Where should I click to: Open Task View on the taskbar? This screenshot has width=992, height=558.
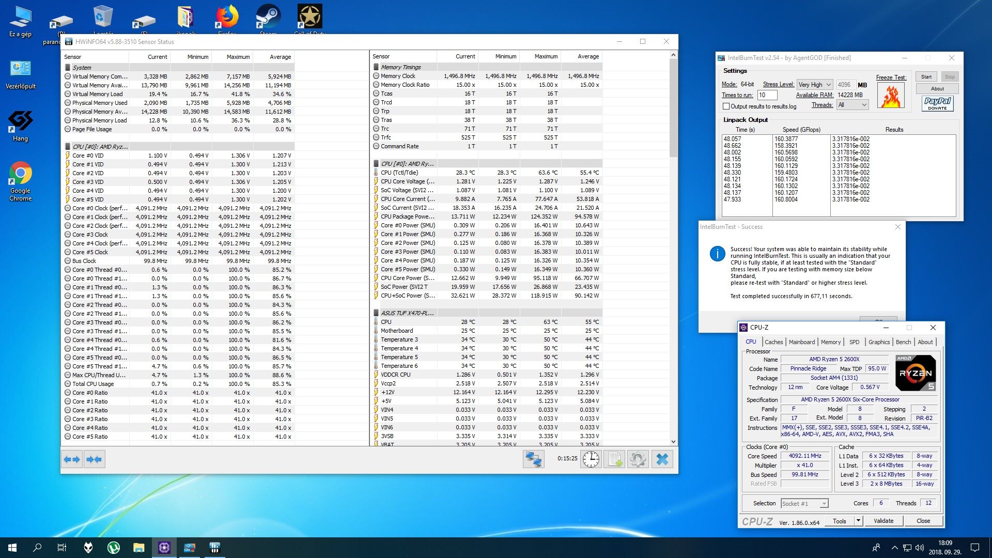point(62,548)
